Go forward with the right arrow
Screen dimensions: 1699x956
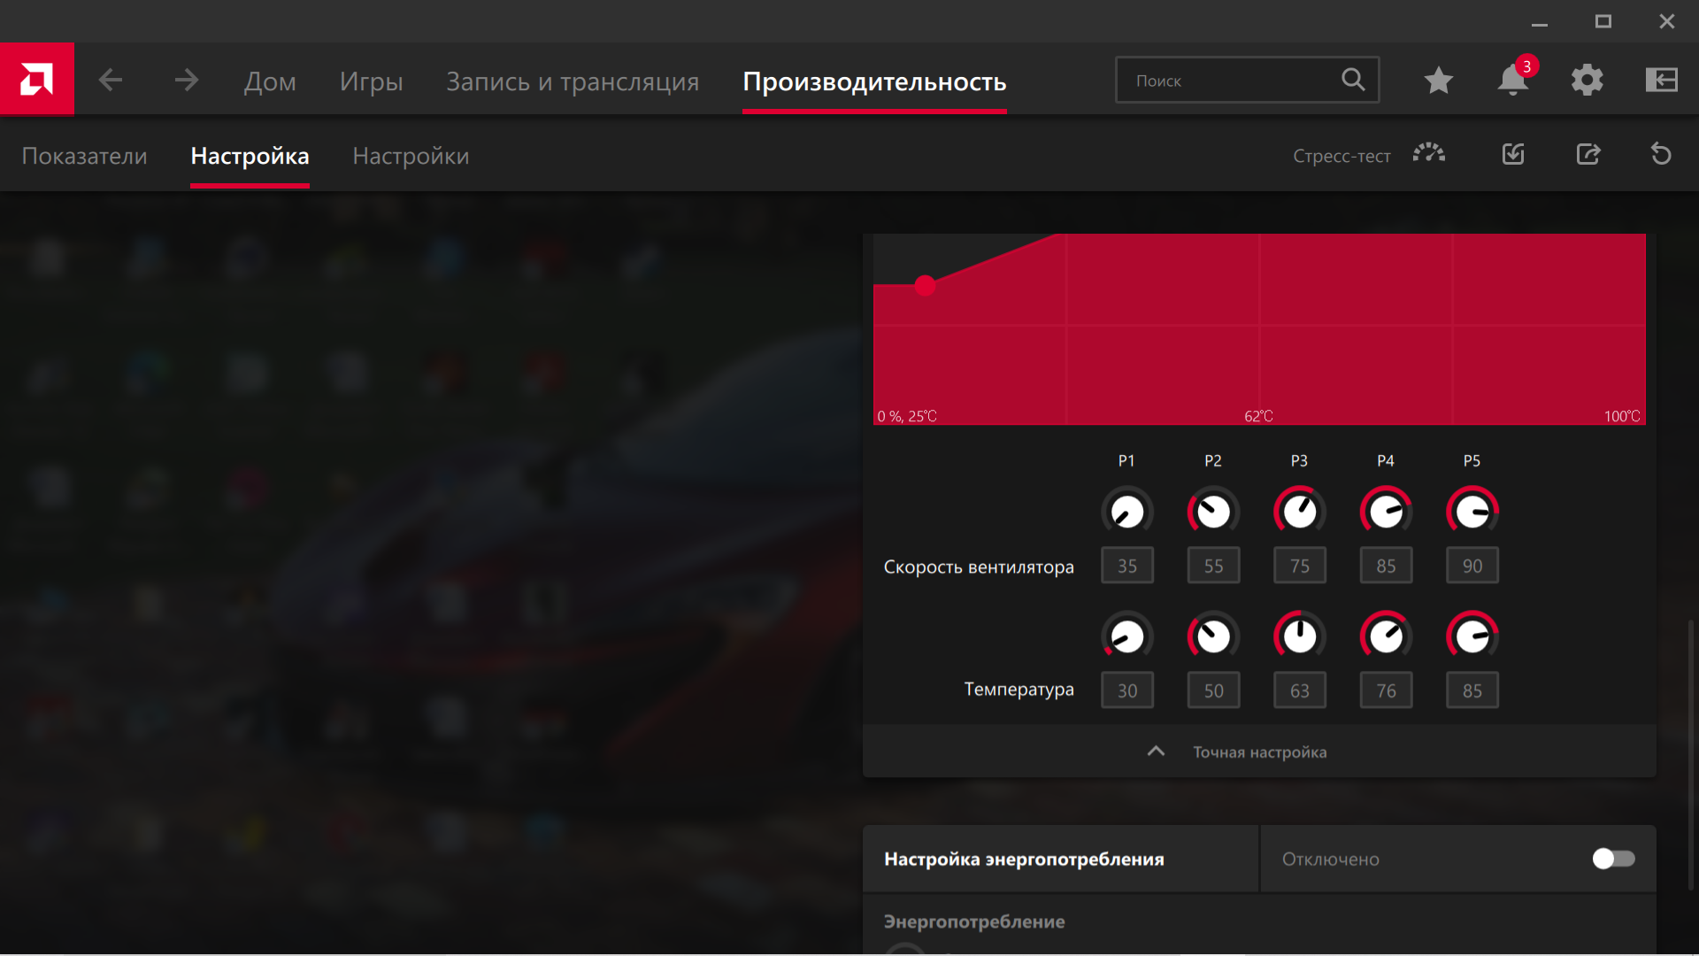tap(186, 81)
